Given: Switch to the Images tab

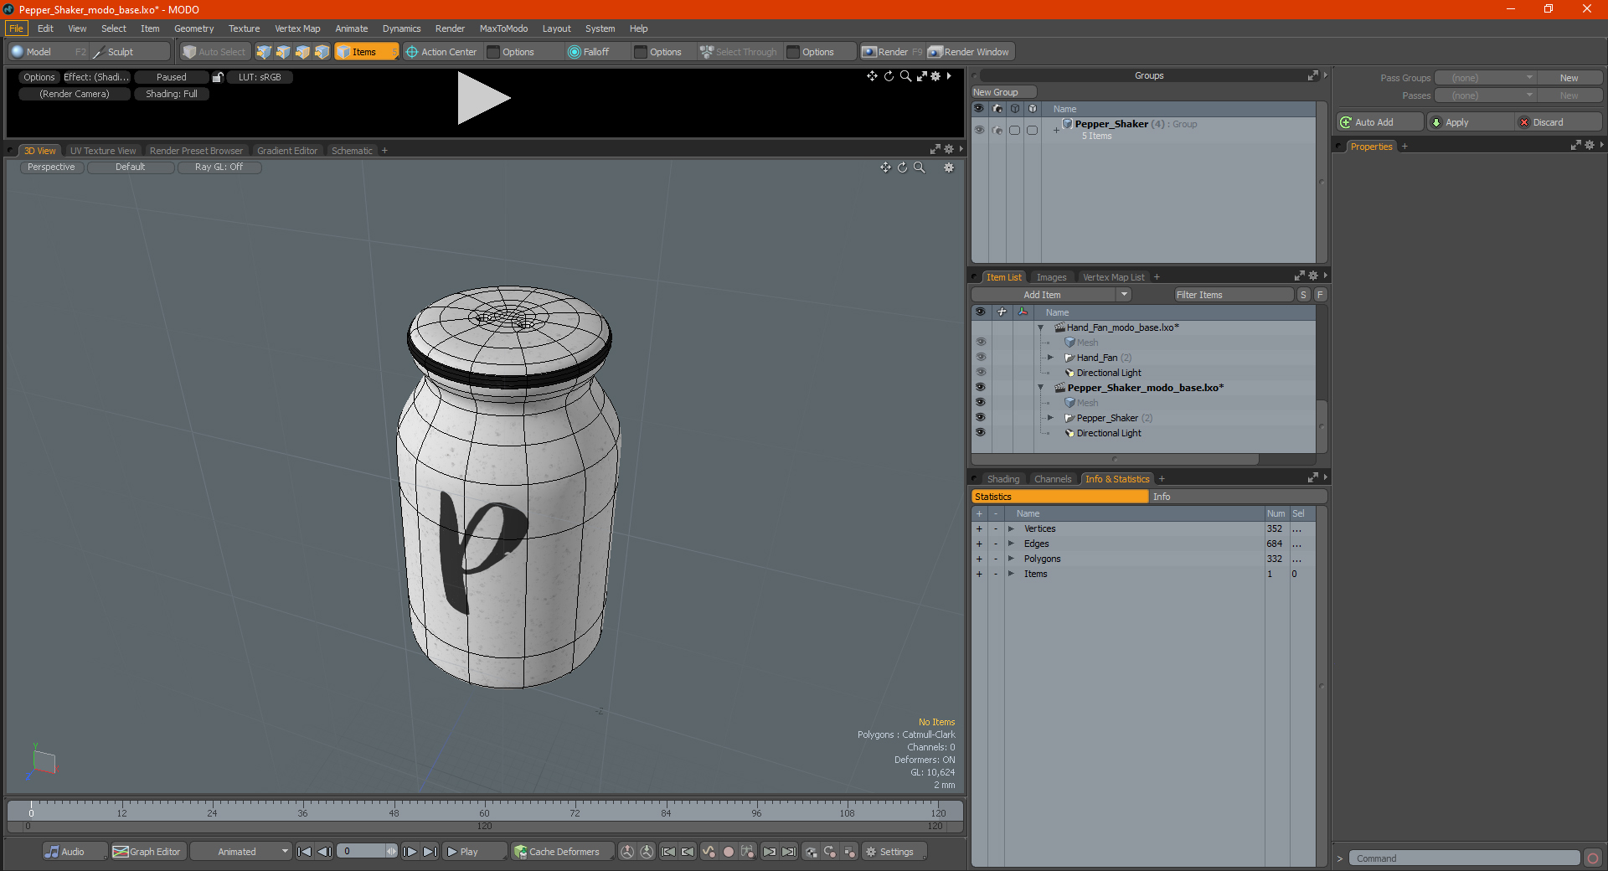Looking at the screenshot, I should (1051, 277).
